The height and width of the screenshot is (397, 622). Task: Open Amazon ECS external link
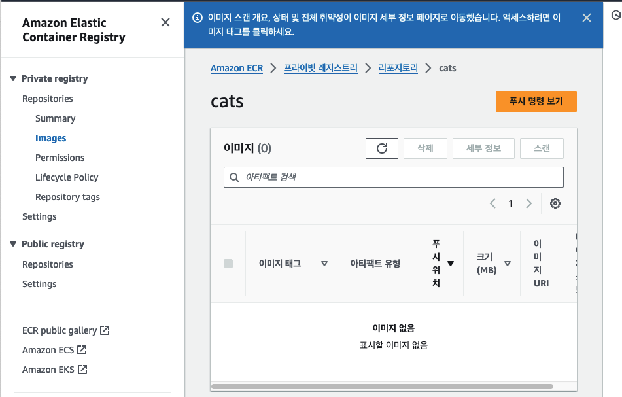(x=54, y=350)
